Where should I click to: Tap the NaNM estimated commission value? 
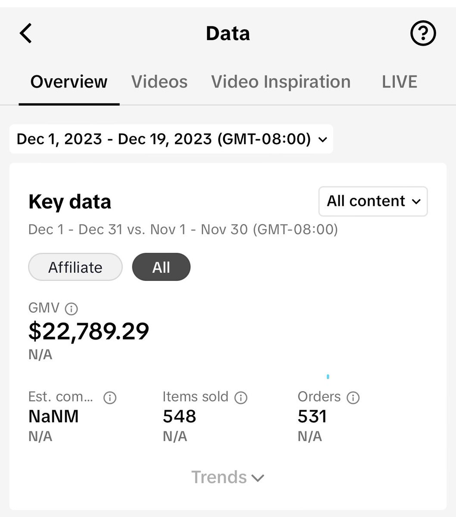(53, 416)
